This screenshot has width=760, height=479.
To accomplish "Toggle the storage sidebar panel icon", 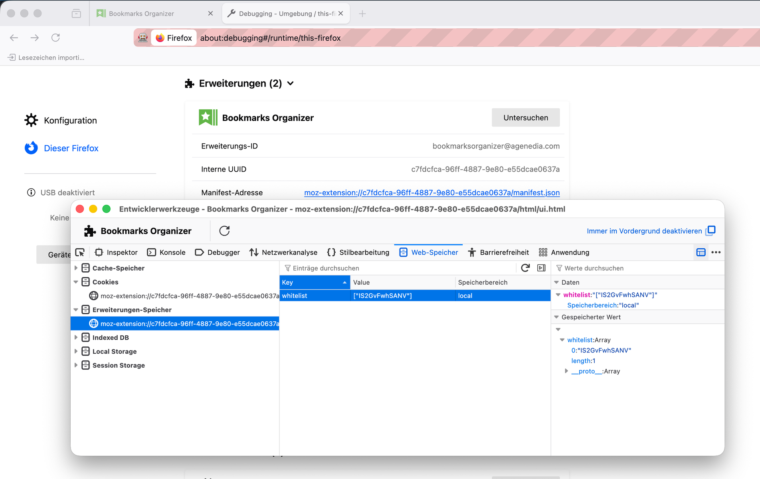I will coord(541,268).
